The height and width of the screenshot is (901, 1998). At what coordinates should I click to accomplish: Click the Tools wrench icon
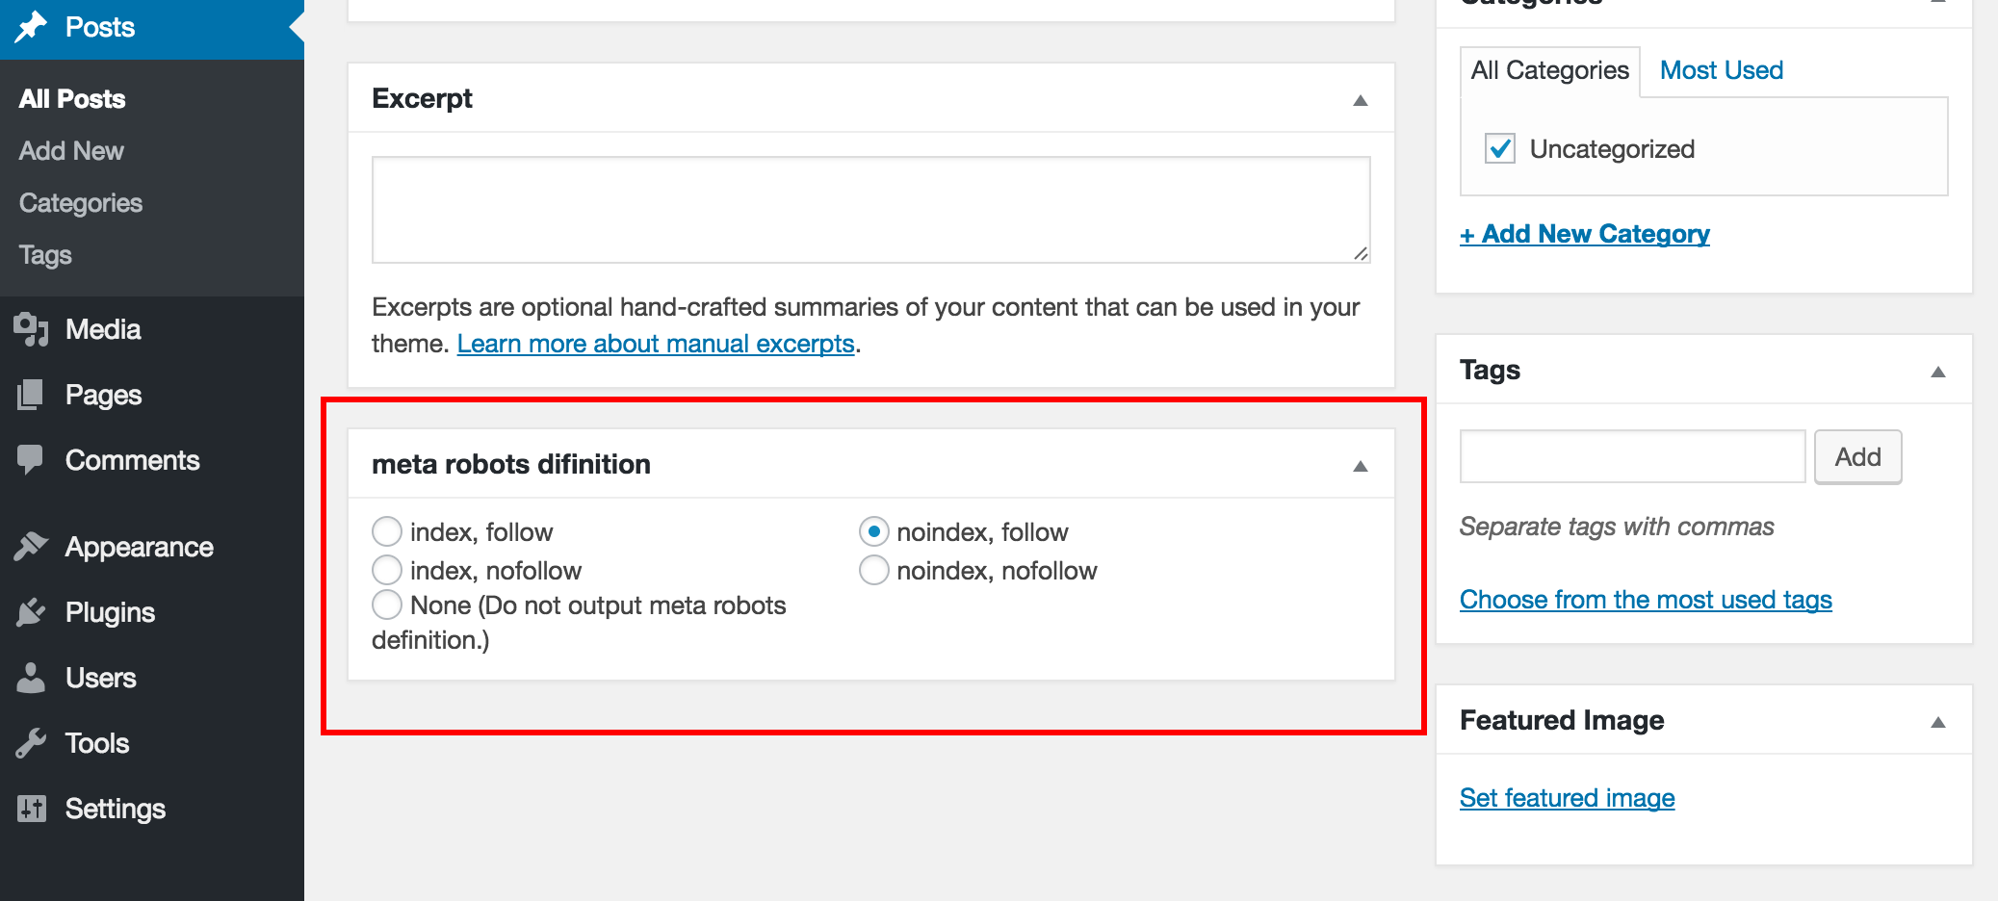[31, 743]
